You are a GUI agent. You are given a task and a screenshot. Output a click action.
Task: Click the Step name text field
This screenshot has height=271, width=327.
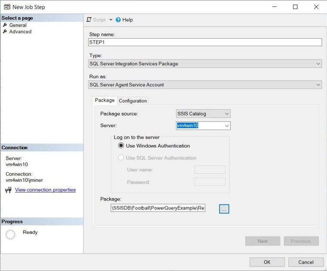pos(204,42)
